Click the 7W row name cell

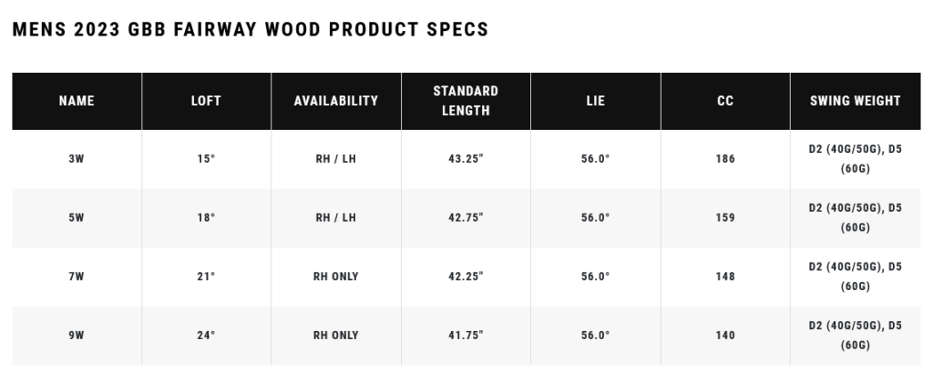point(77,276)
